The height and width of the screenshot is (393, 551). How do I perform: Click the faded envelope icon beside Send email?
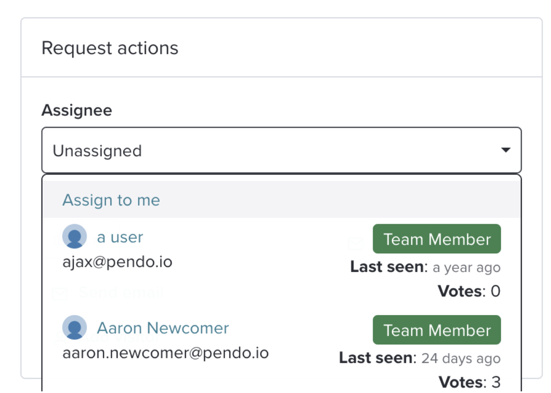point(60,294)
